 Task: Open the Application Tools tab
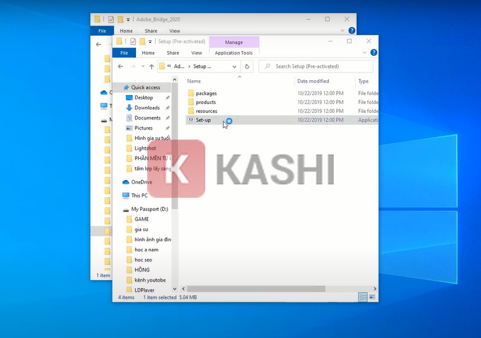click(234, 53)
